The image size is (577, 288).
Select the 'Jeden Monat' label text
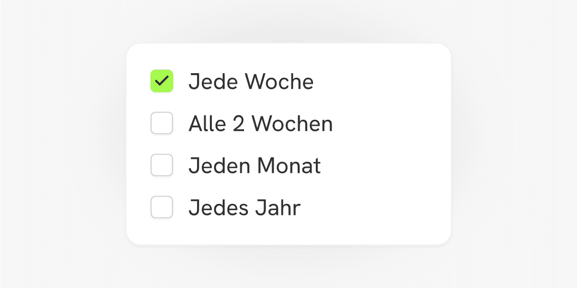[x=255, y=165]
